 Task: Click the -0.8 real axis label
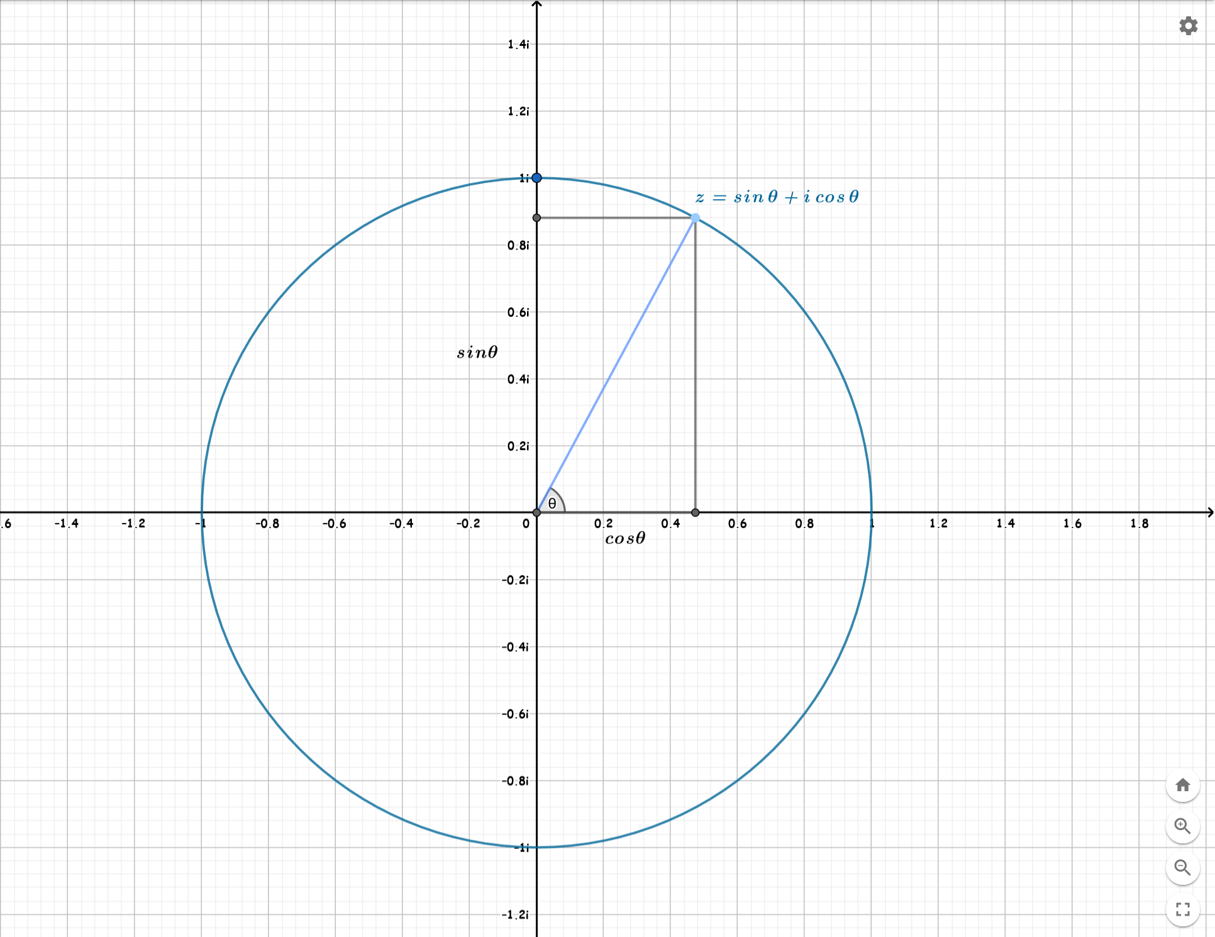(267, 523)
